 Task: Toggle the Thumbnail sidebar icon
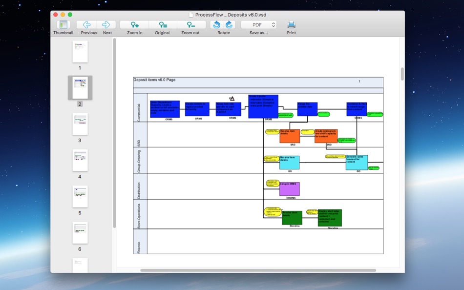click(63, 24)
